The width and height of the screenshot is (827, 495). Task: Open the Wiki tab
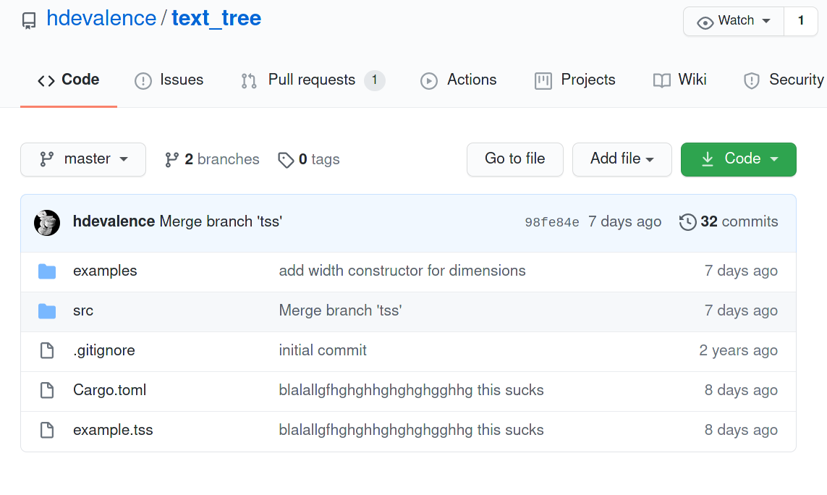point(679,80)
